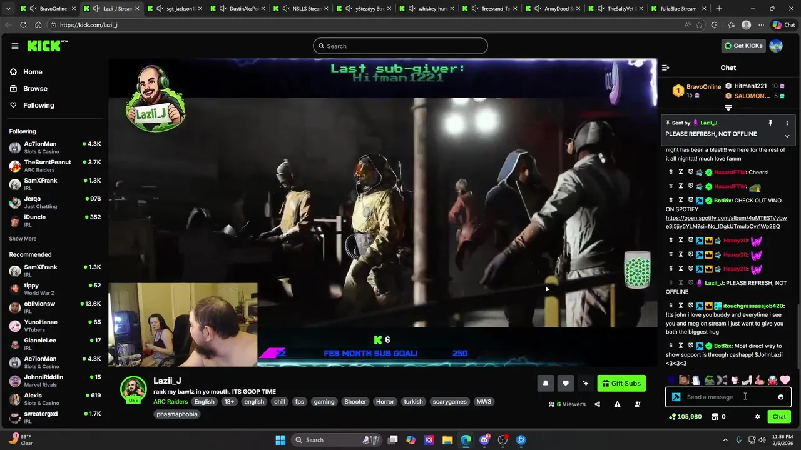Click the browser home button

(38, 25)
